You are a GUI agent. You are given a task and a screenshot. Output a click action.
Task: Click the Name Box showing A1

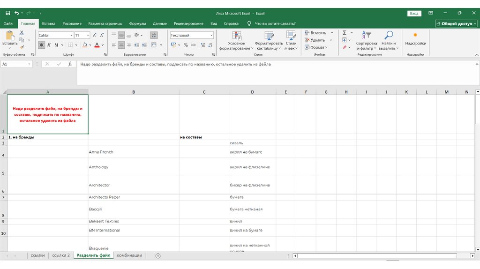pyautogui.click(x=14, y=64)
